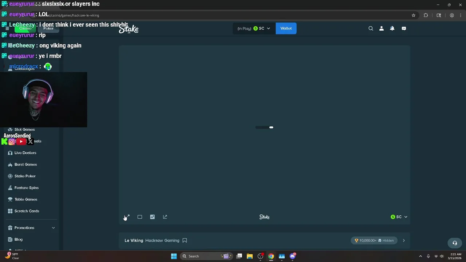Open Windows Start menu
The height and width of the screenshot is (262, 466).
174,256
